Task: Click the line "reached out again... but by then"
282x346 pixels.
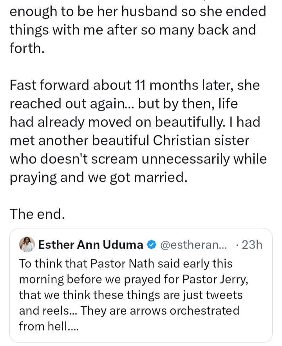Action: pyautogui.click(x=123, y=104)
